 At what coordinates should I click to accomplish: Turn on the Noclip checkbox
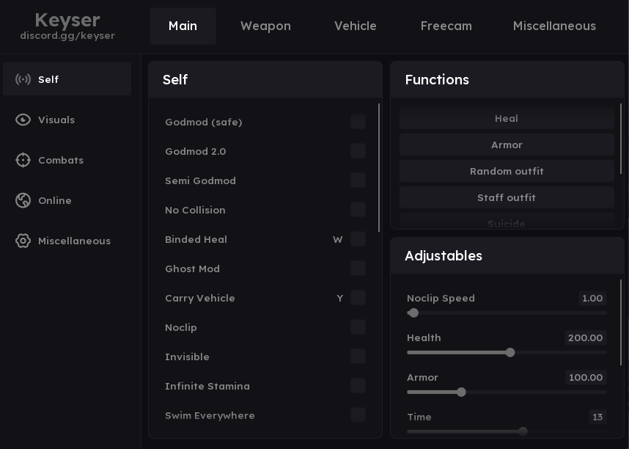point(358,327)
